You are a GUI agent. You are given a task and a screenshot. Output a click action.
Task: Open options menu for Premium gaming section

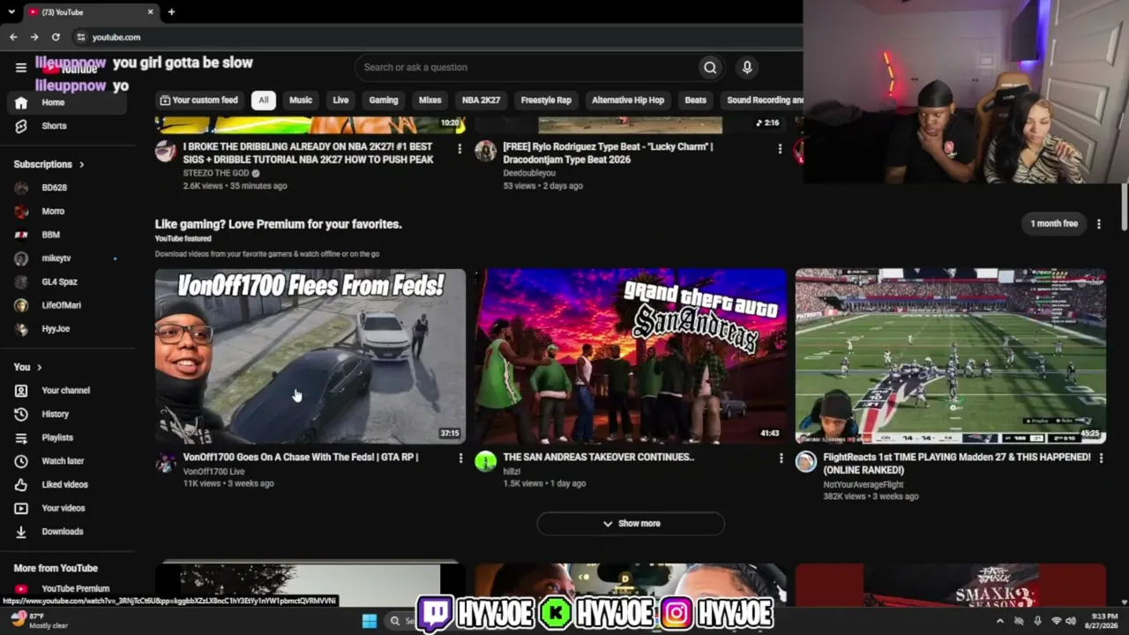(1098, 224)
